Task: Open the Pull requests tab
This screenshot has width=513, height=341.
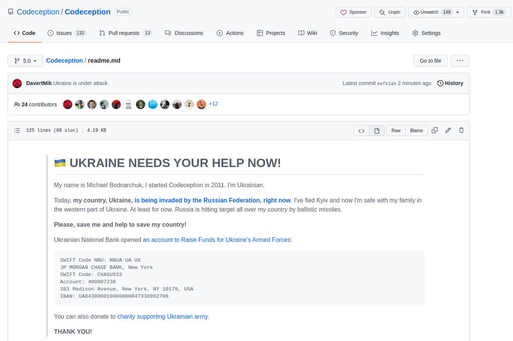Action: [x=126, y=33]
